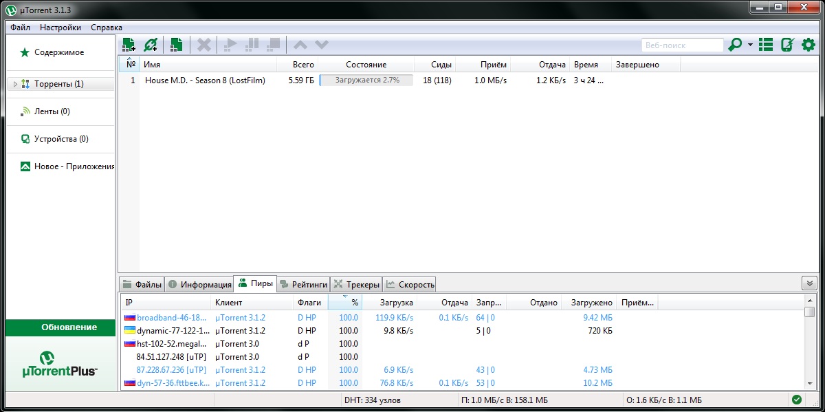Select Торренты (1) in the sidebar

[x=59, y=84]
